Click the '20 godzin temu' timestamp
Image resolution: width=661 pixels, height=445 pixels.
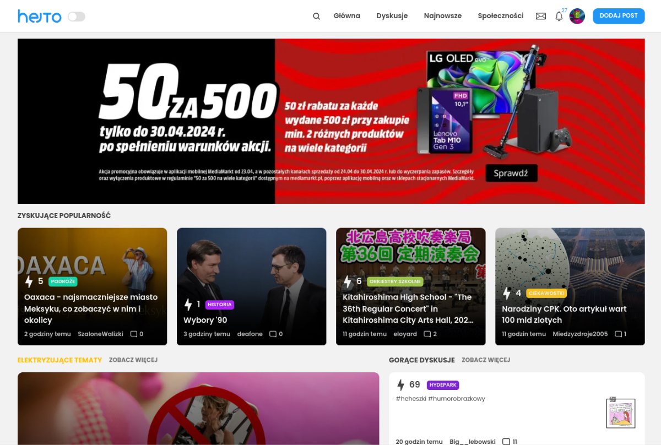point(419,442)
